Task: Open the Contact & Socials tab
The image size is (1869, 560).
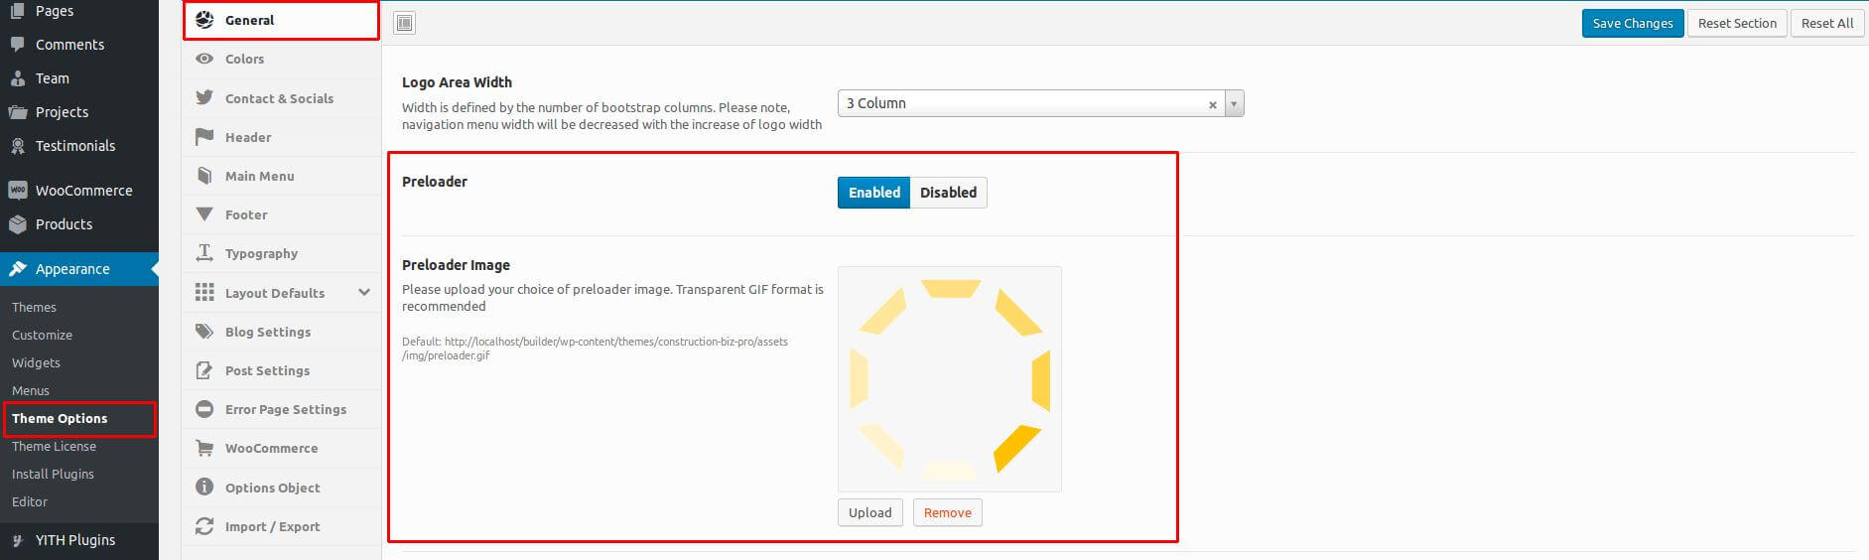Action: 281,98
